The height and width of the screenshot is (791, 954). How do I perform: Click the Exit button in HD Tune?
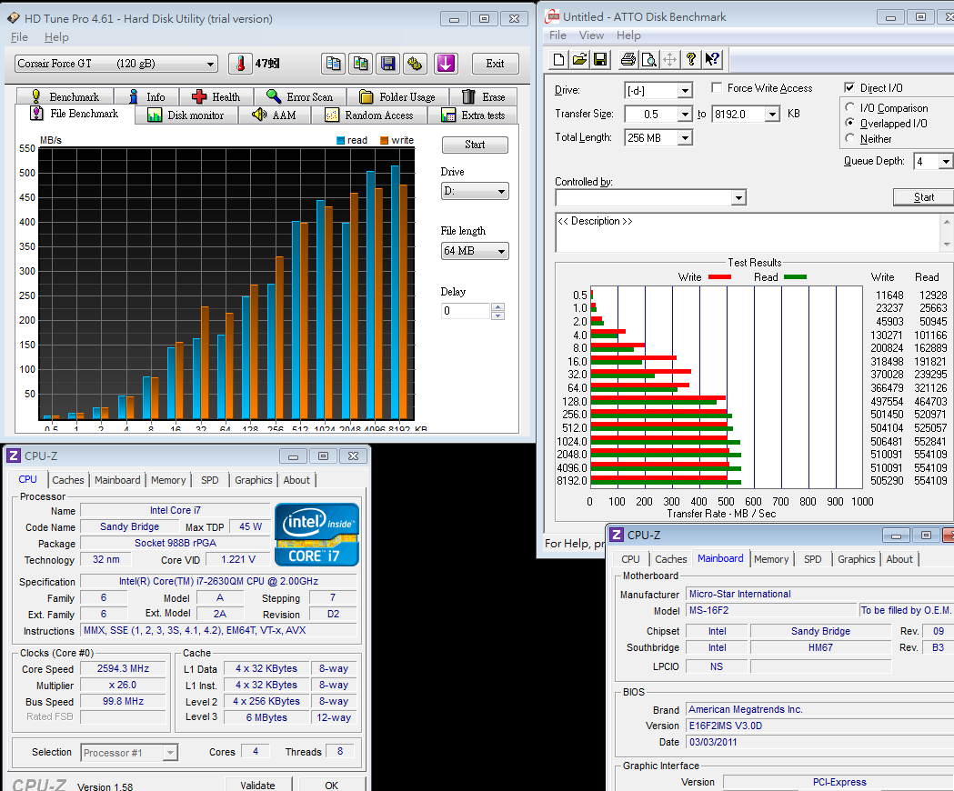point(495,64)
